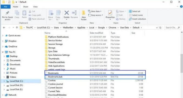Click the Back navigation arrow
The height and width of the screenshot is (98, 183).
[4, 27]
